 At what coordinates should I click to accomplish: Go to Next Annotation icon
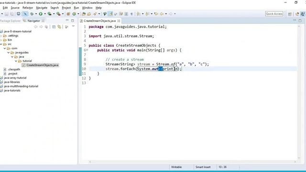coord(138,14)
